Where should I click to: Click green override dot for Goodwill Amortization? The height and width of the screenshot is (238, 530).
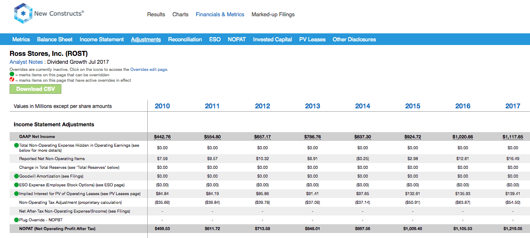(16, 176)
